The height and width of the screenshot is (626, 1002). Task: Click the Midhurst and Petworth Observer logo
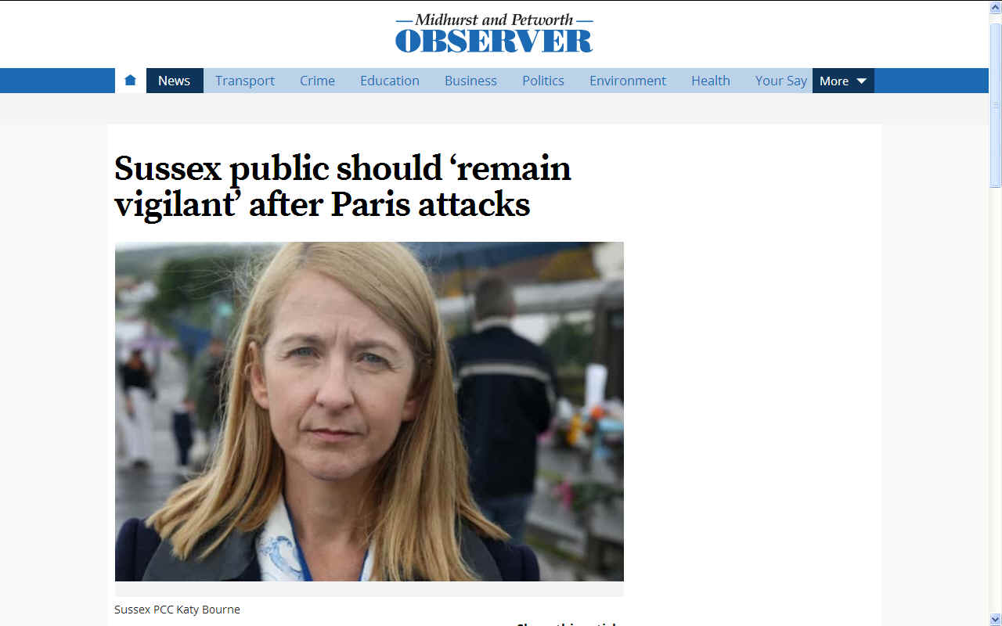point(494,34)
